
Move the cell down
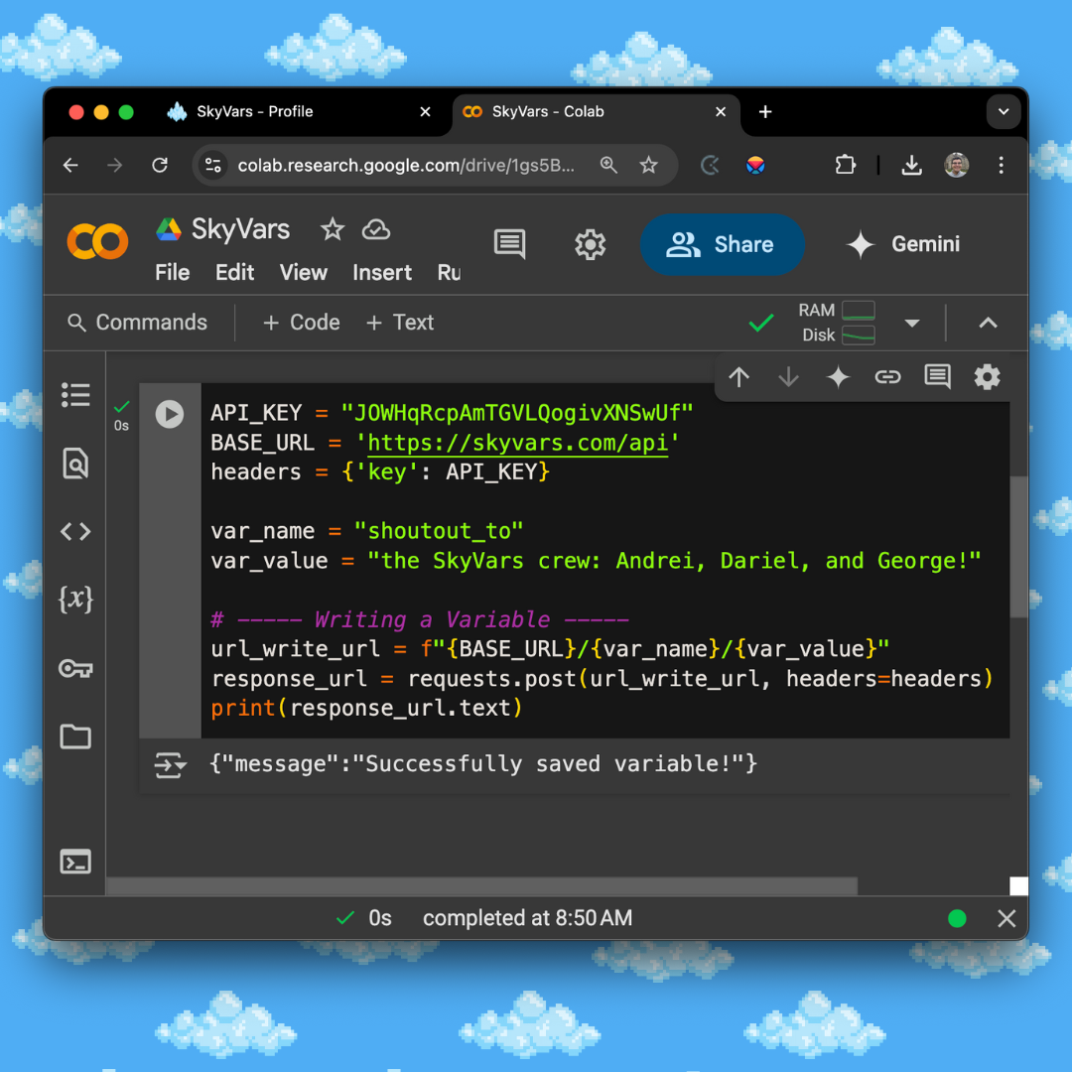[788, 377]
